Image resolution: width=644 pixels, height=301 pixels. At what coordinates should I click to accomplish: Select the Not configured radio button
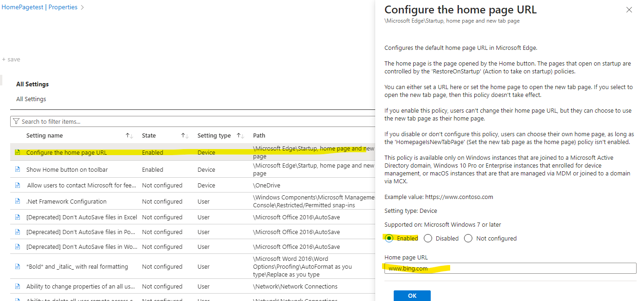pos(468,238)
